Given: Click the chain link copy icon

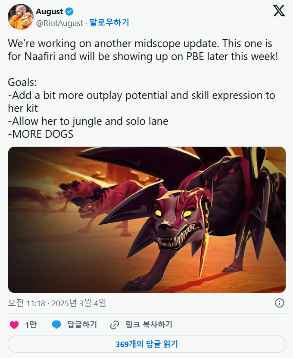Looking at the screenshot, I should (x=115, y=325).
